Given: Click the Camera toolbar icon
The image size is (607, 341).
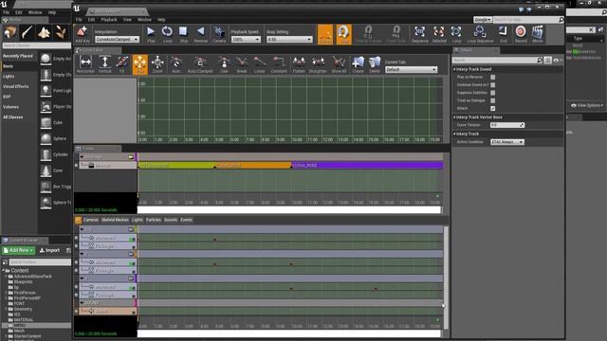Looking at the screenshot, I should (219, 34).
